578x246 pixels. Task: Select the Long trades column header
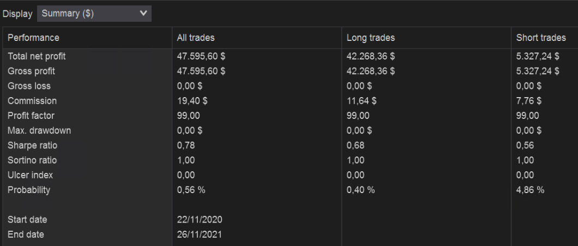coord(371,38)
